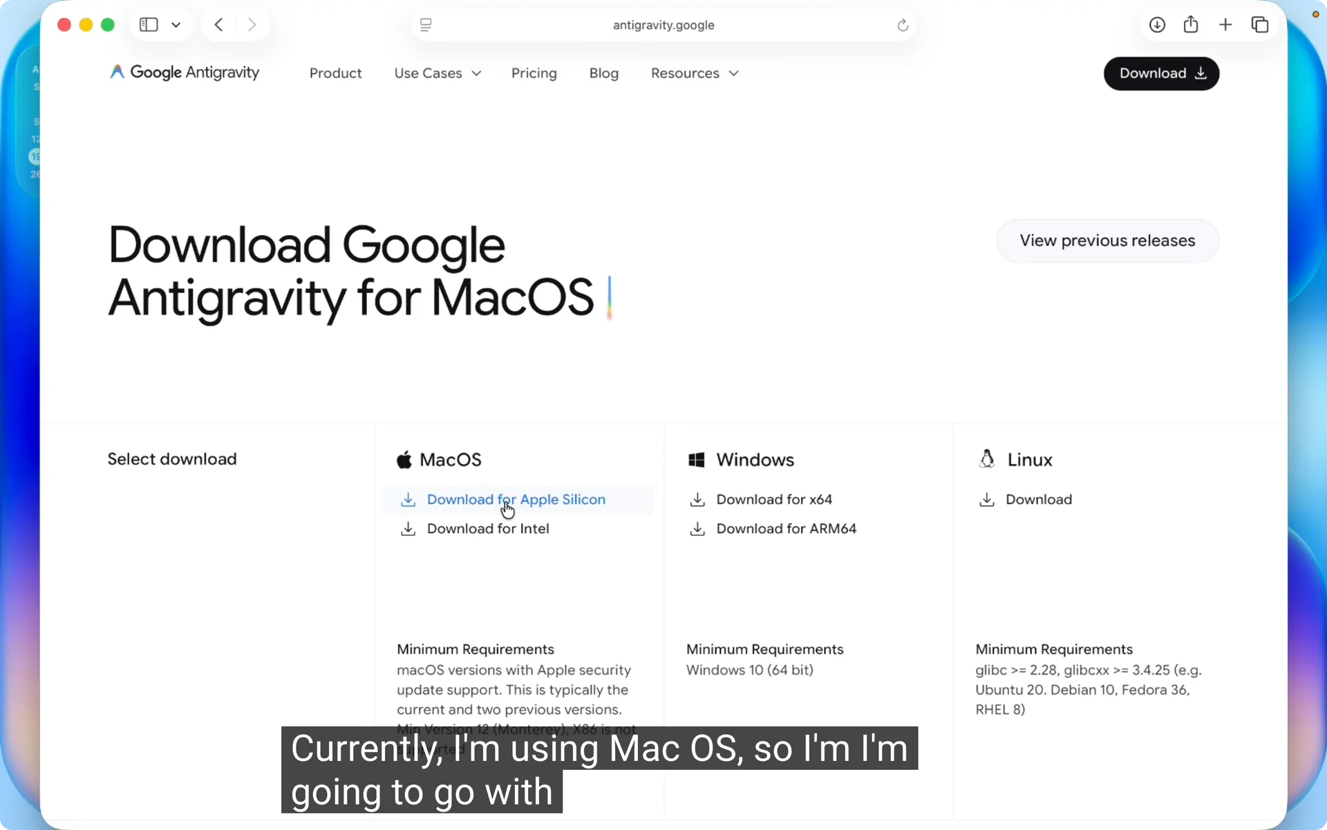Click the Select download label

[172, 459]
